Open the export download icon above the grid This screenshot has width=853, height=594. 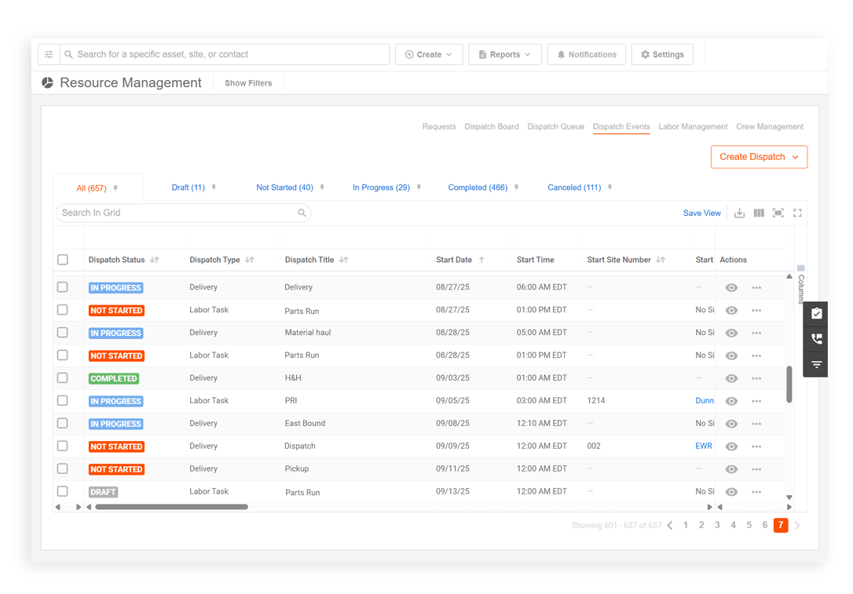pos(739,213)
